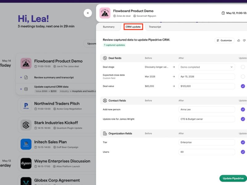Click the dollar icon beside Duff Beer Campaign
The image size is (247, 185).
[x=55, y=147]
